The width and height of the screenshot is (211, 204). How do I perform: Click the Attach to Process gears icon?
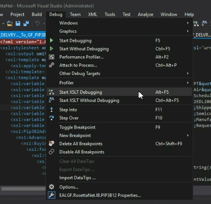51,65
